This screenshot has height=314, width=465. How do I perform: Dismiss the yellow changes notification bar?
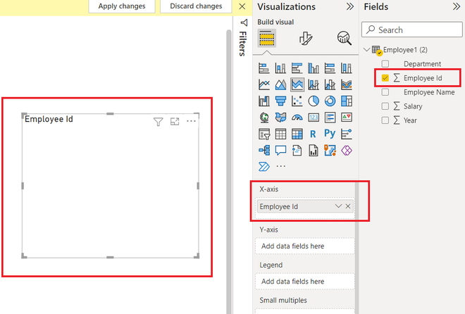click(x=242, y=6)
